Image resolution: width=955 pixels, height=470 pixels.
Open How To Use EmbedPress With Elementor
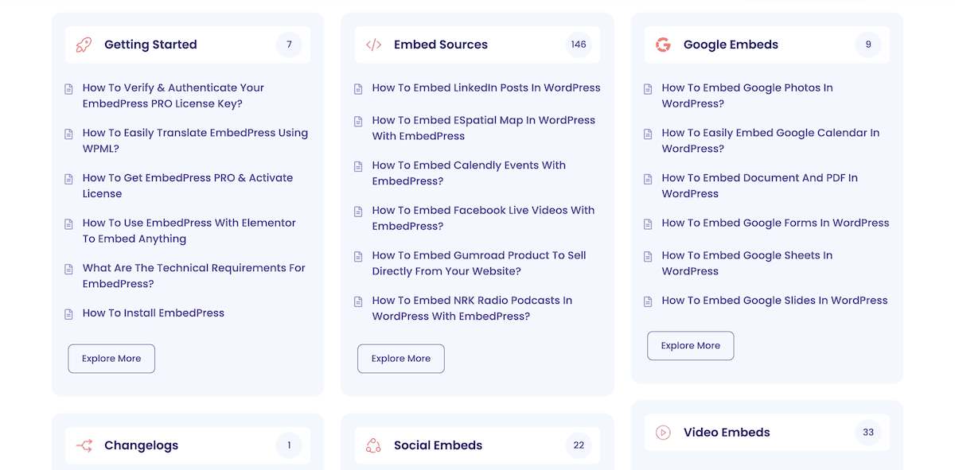189,231
